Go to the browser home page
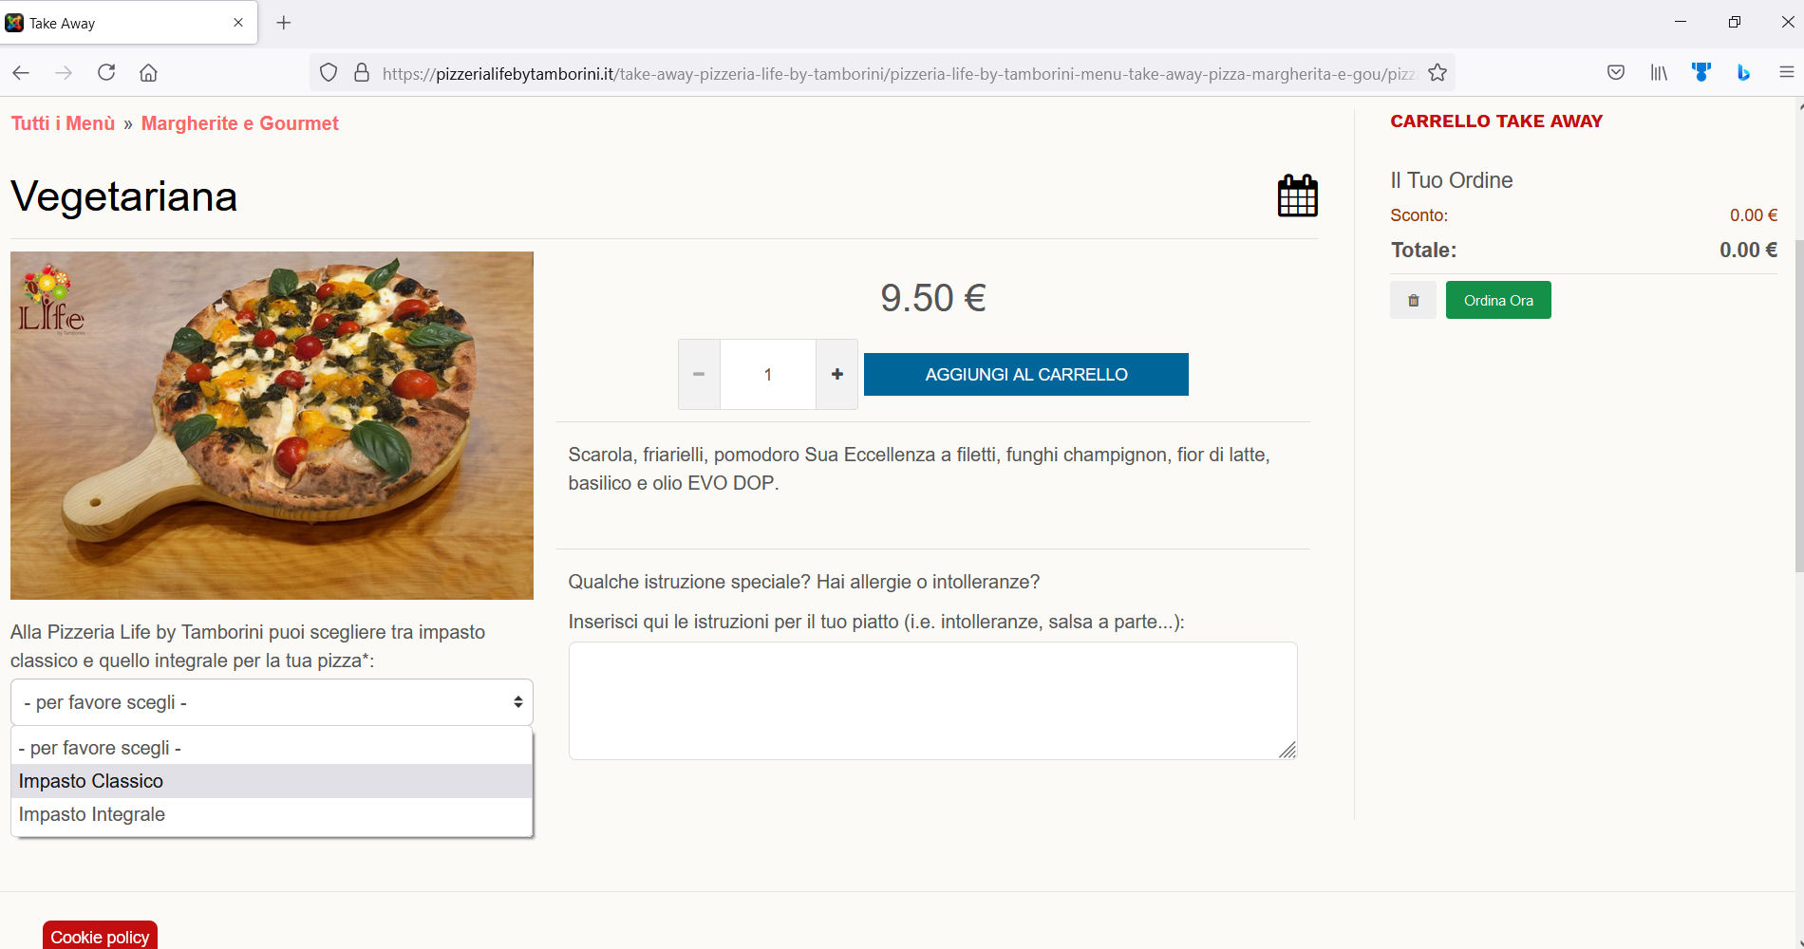Viewport: 1804px width, 949px height. click(x=148, y=73)
